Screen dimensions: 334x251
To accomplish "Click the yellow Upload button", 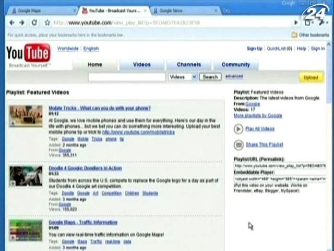I will point(311,77).
